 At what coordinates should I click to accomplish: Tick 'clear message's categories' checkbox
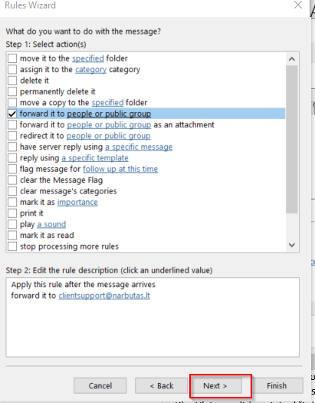[12, 191]
